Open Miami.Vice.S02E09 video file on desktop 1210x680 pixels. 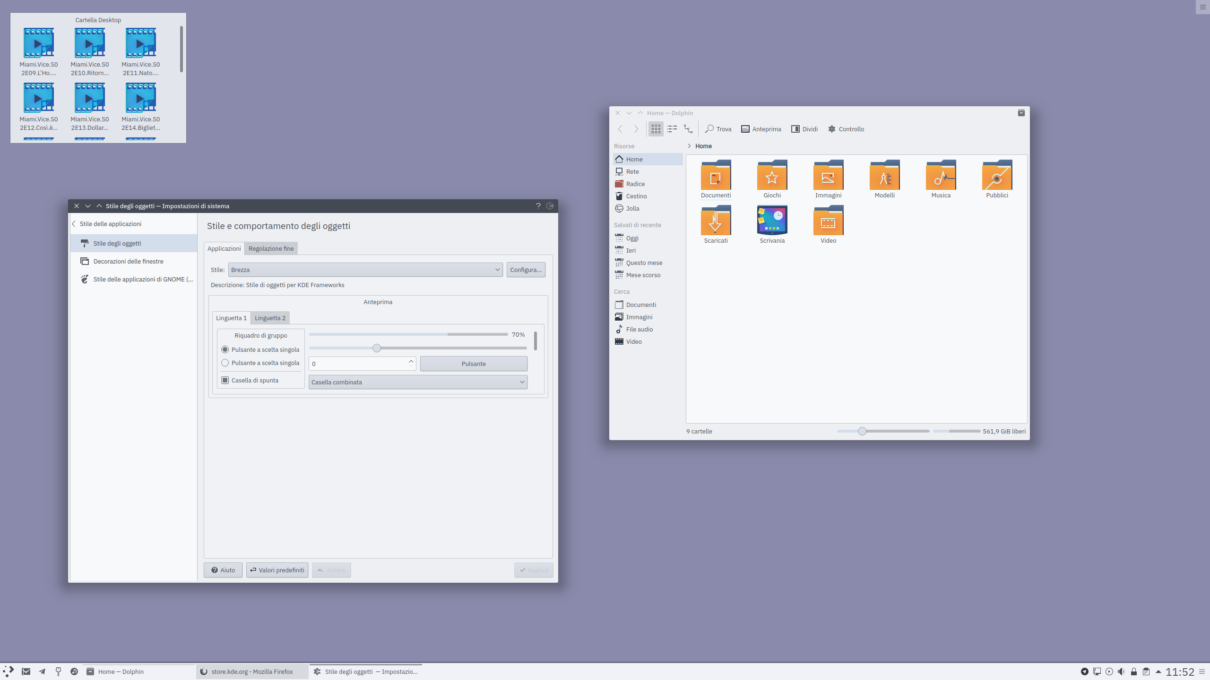pos(39,52)
